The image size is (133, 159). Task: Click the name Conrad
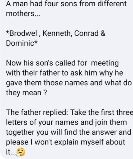(86, 33)
